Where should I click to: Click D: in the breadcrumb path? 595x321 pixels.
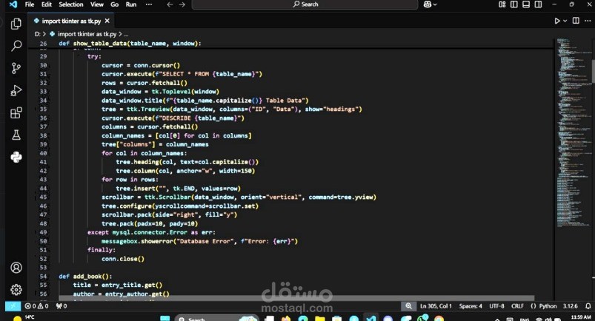point(37,34)
